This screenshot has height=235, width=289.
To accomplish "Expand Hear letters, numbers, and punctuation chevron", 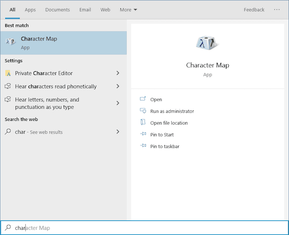I will (x=118, y=103).
